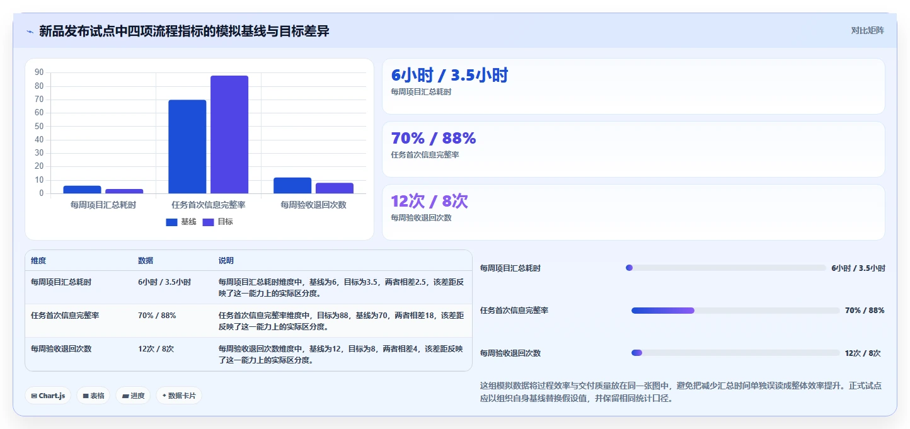
Task: Click the 数据卡片 tag chip
Action: point(179,396)
